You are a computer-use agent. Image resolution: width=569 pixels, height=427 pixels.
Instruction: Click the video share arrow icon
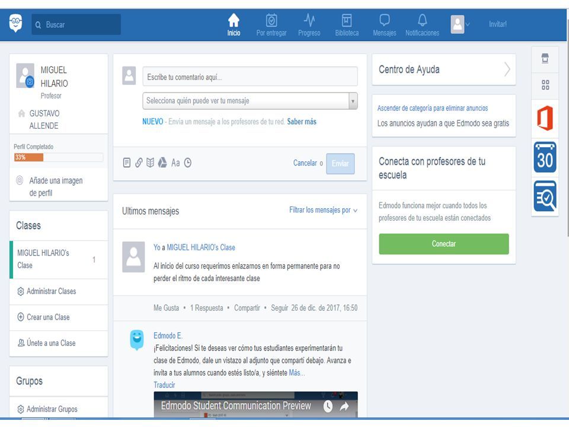click(x=344, y=406)
